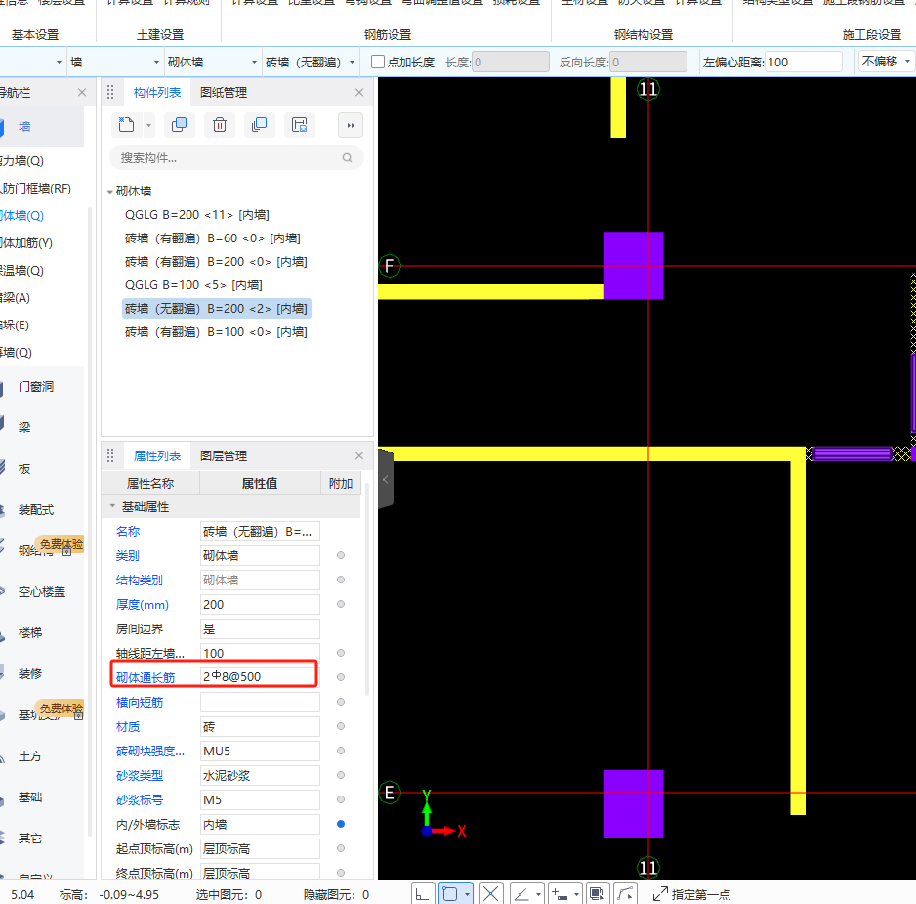Toggle the 附加 marker for 横向短筋

[341, 702]
